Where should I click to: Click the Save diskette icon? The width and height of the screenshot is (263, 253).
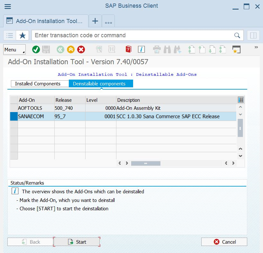46,49
